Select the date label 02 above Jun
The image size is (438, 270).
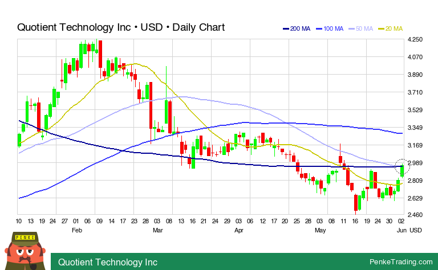coord(401,221)
